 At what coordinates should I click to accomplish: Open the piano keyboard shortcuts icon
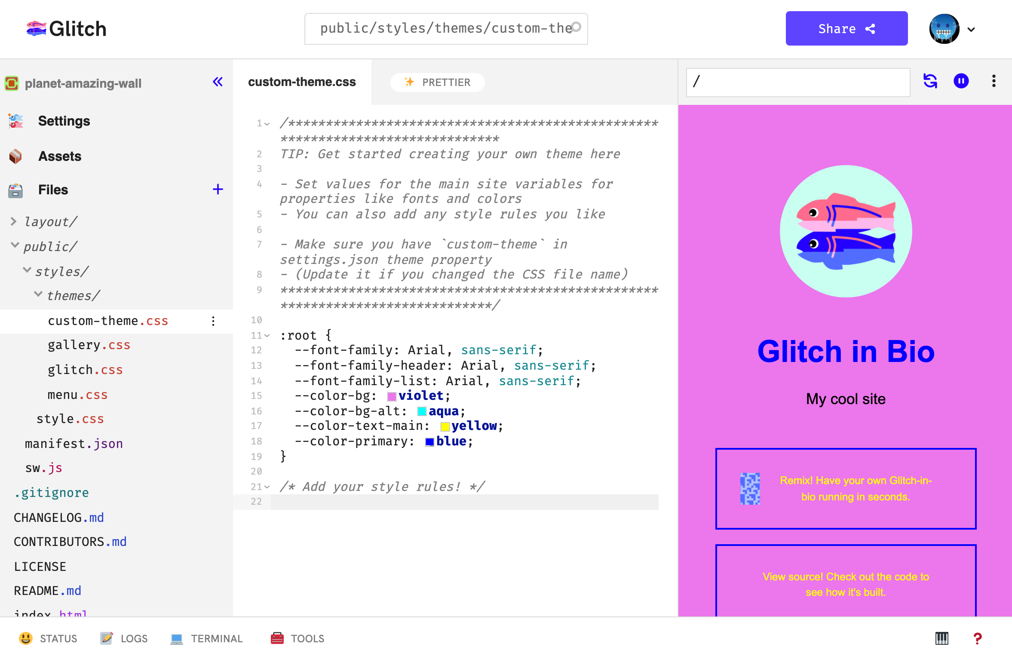click(x=941, y=638)
